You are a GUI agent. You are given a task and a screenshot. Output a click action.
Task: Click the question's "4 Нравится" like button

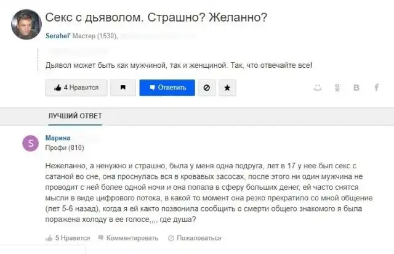pyautogui.click(x=76, y=88)
